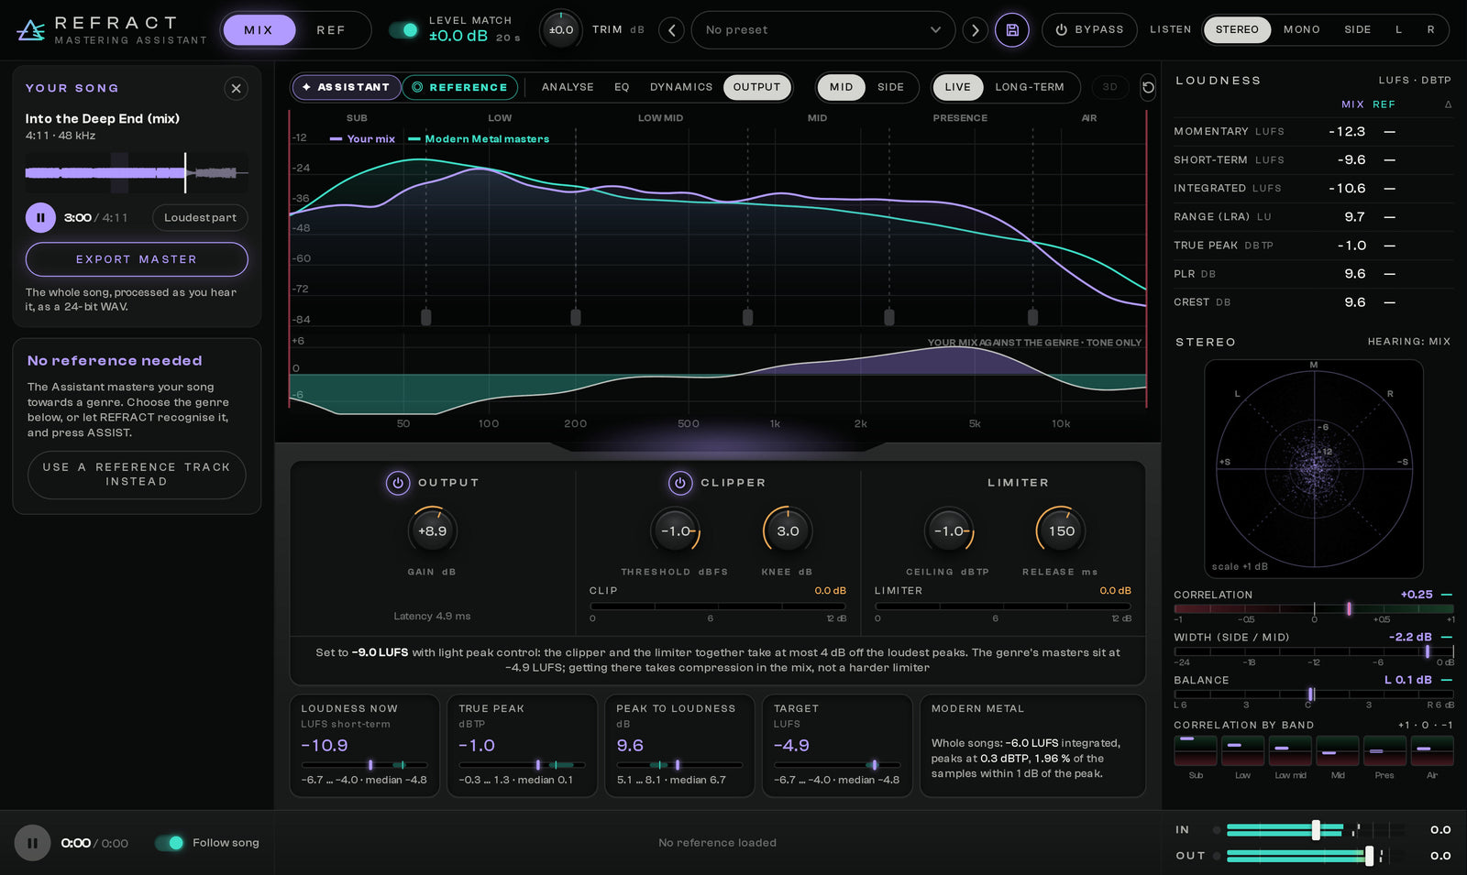Viewport: 1467px width, 875px height.
Task: Click the Refract logo icon
Action: click(31, 30)
